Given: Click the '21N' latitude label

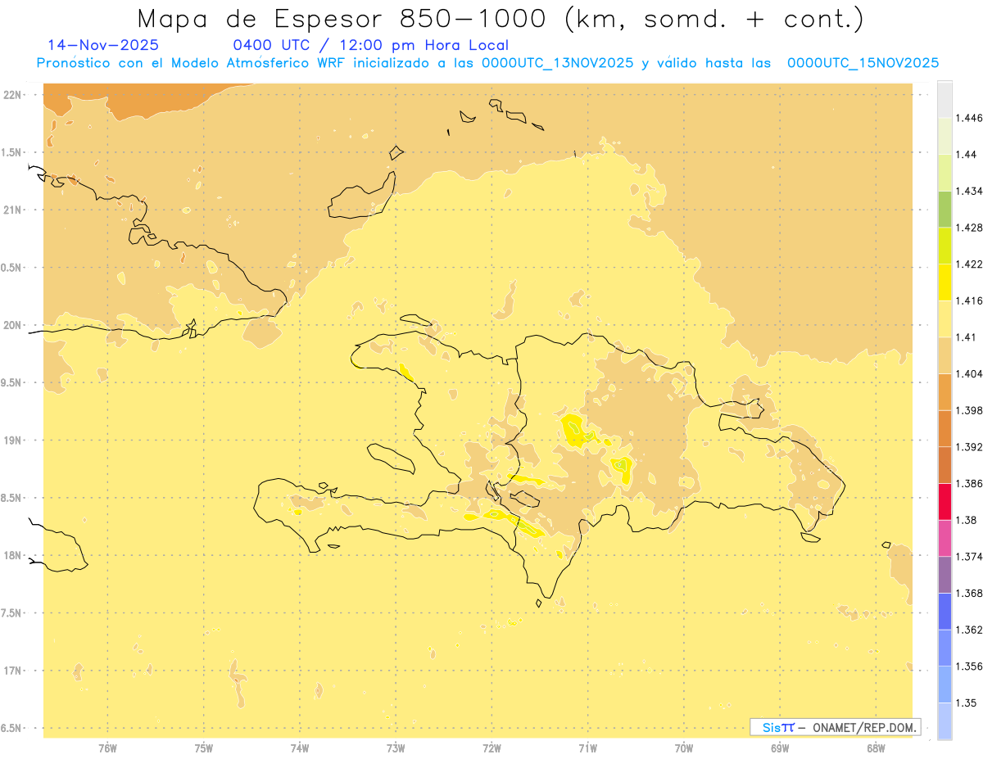Looking at the screenshot, I should click(x=12, y=210).
